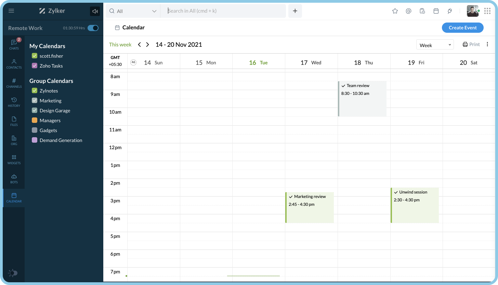Select 20 Sat day header

tap(469, 62)
